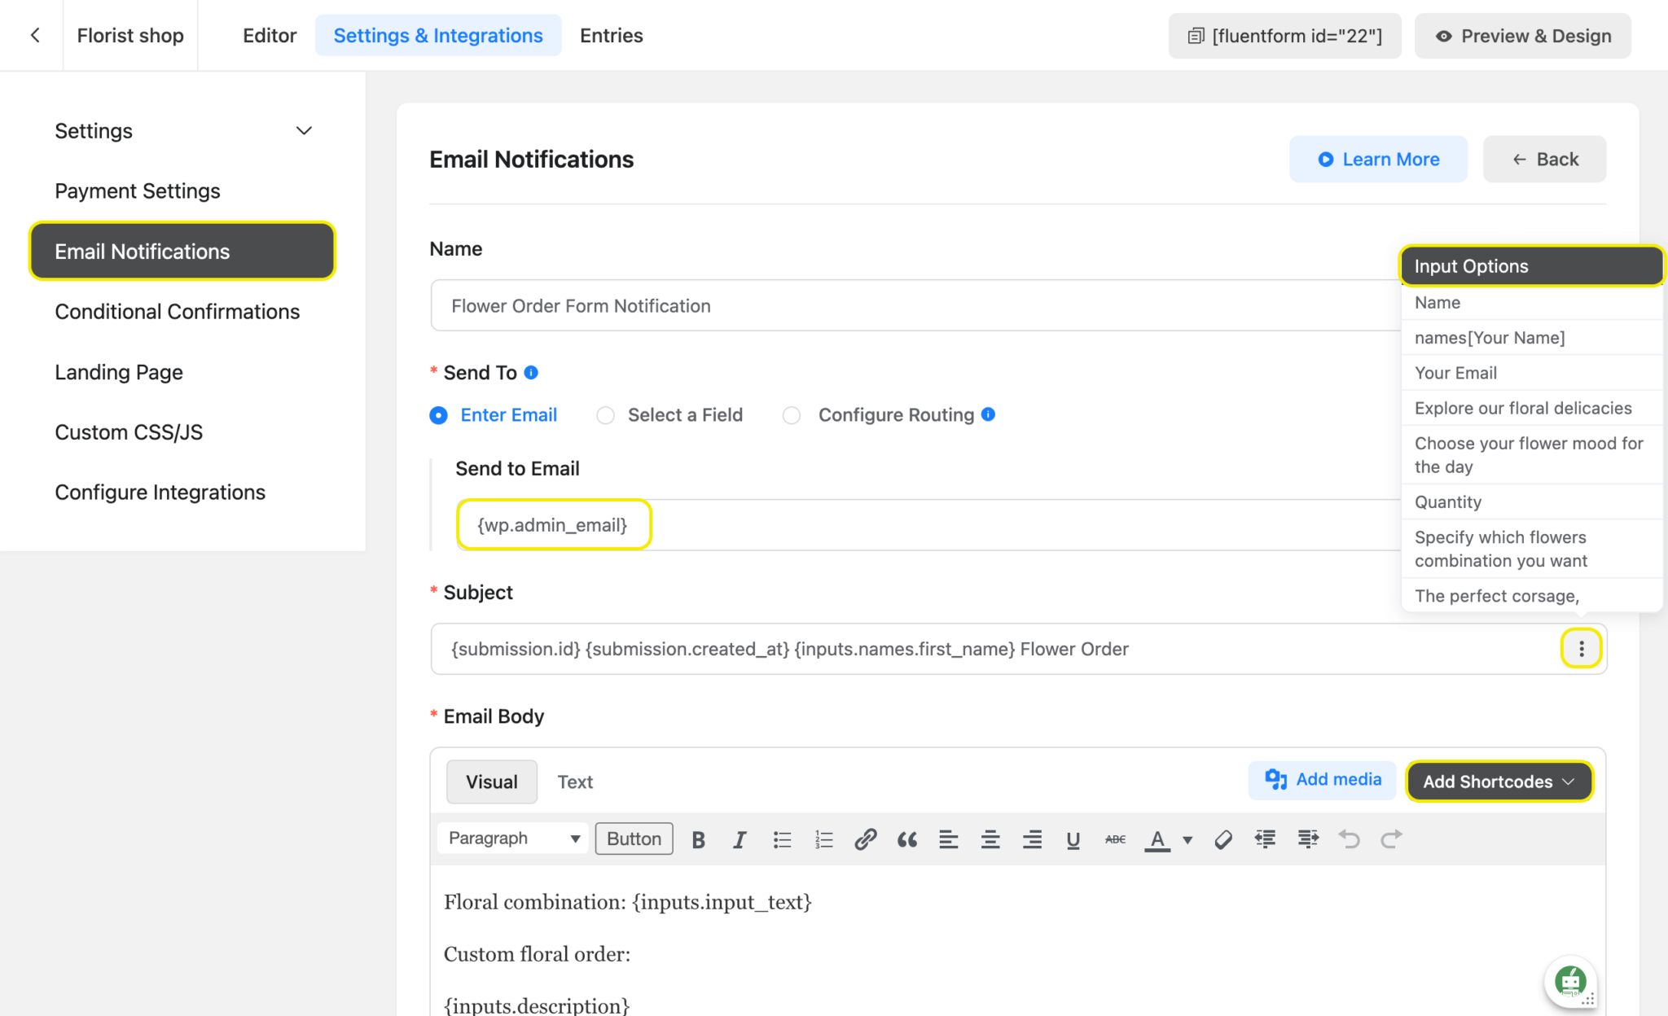
Task: Insert a blockquote in the email body
Action: tap(906, 839)
